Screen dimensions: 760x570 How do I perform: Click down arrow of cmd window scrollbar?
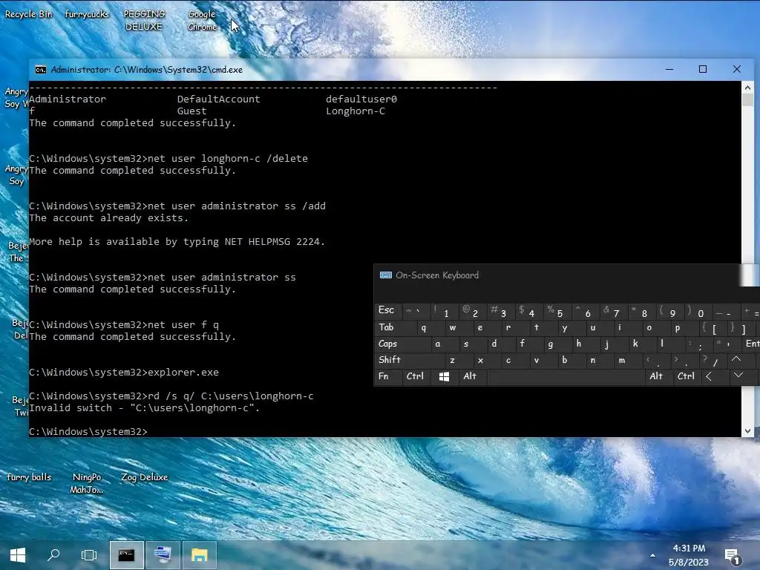[747, 431]
